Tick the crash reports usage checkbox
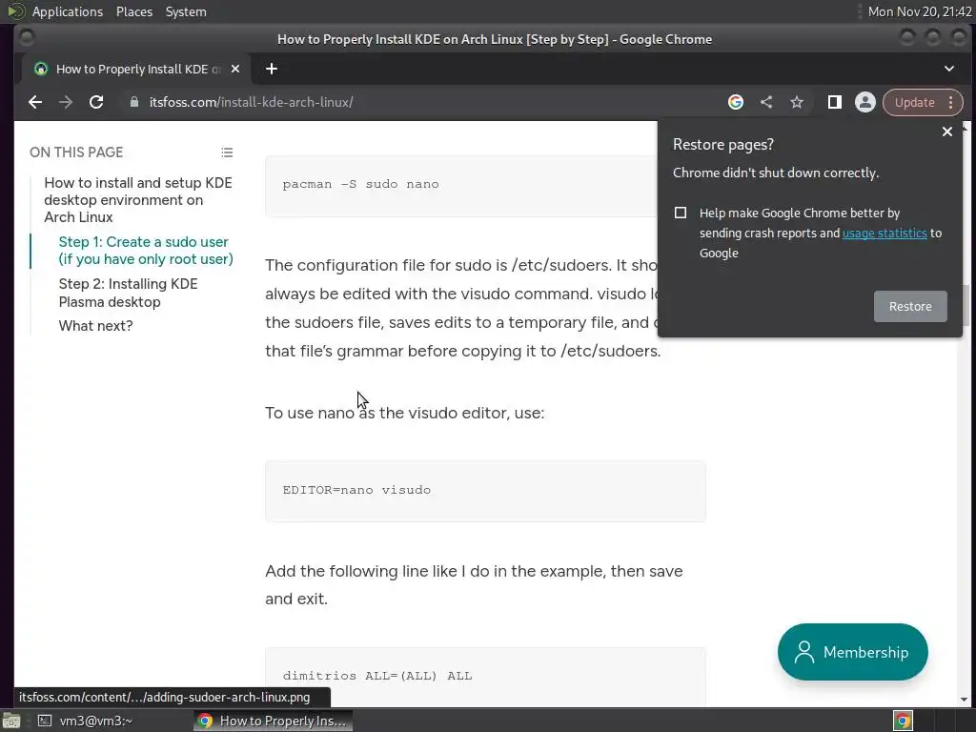The image size is (976, 732). [x=681, y=213]
